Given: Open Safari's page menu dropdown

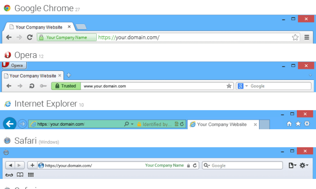Looking at the screenshot, I should (x=292, y=165).
